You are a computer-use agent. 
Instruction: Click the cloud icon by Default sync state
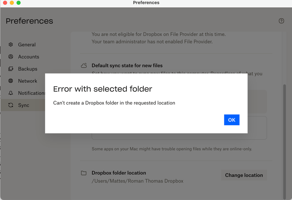[x=84, y=66]
